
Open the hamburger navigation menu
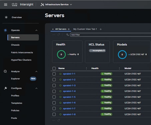tap(6, 5)
